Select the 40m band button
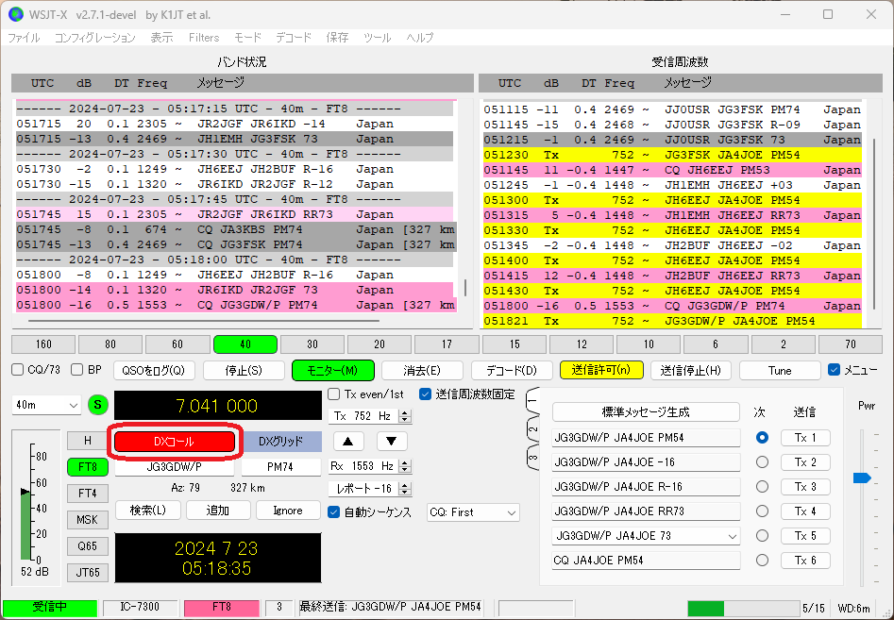 pos(245,344)
